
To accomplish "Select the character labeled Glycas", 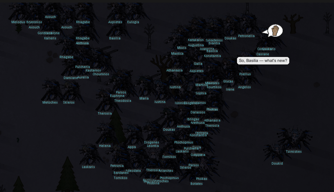I will [x=228, y=81].
